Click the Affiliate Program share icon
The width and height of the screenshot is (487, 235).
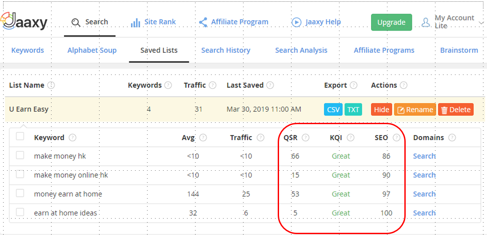[x=203, y=22]
